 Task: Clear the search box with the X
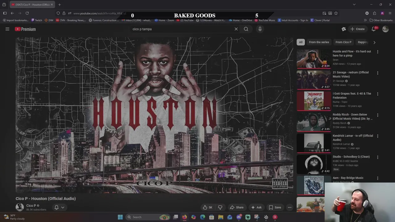point(236,29)
